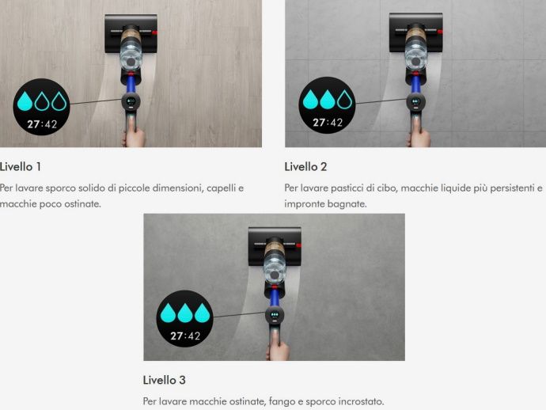Image resolution: width=546 pixels, height=410 pixels.
Task: Select the Livello 1 heading
Action: pyautogui.click(x=21, y=167)
